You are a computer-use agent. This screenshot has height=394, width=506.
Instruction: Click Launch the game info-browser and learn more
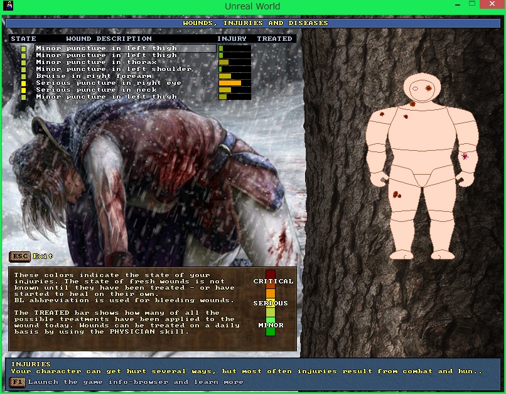[136, 382]
